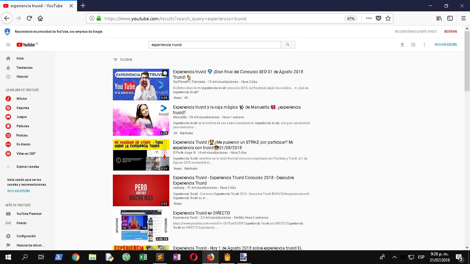Toggle the Firefox sidebar view
Image resolution: width=470 pixels, height=264 pixels.
click(x=450, y=19)
